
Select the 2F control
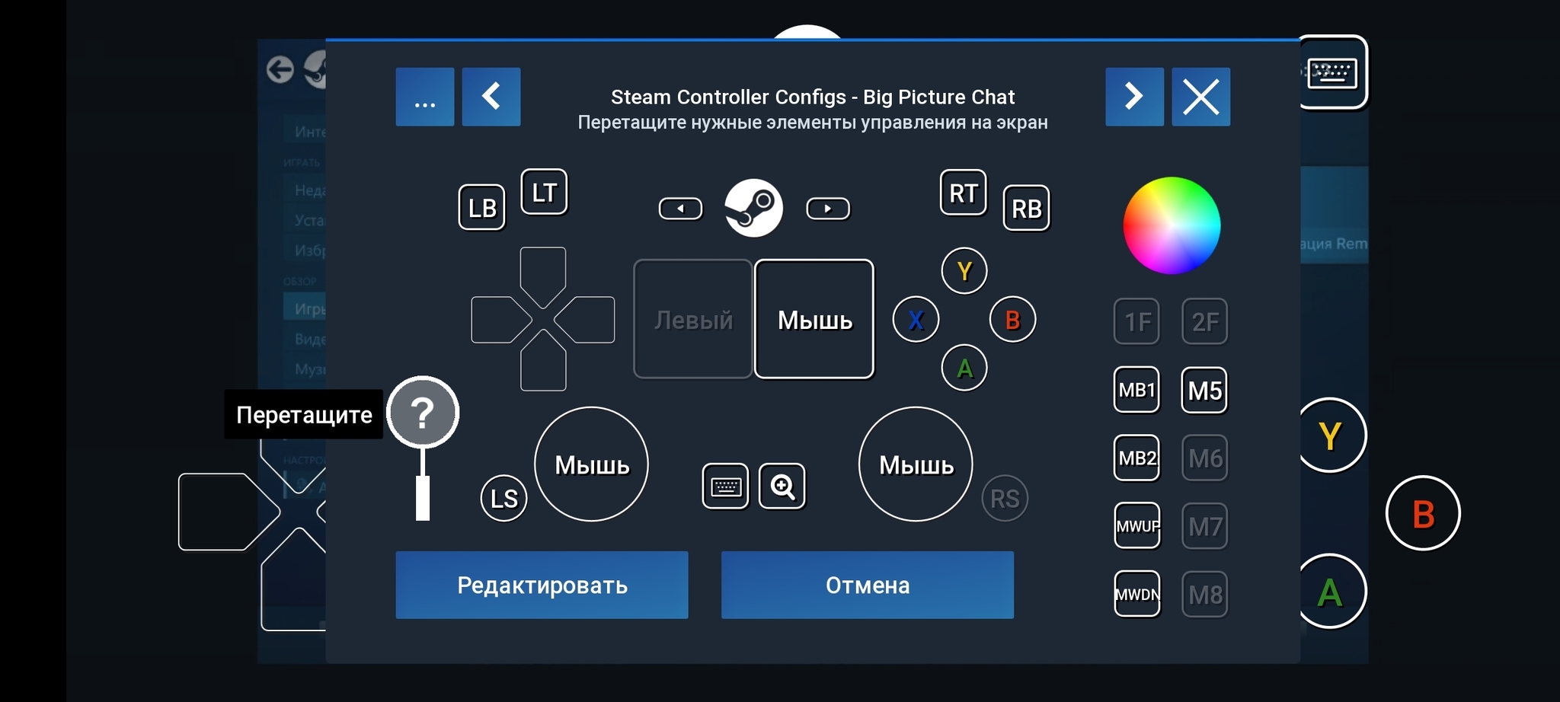(x=1205, y=321)
